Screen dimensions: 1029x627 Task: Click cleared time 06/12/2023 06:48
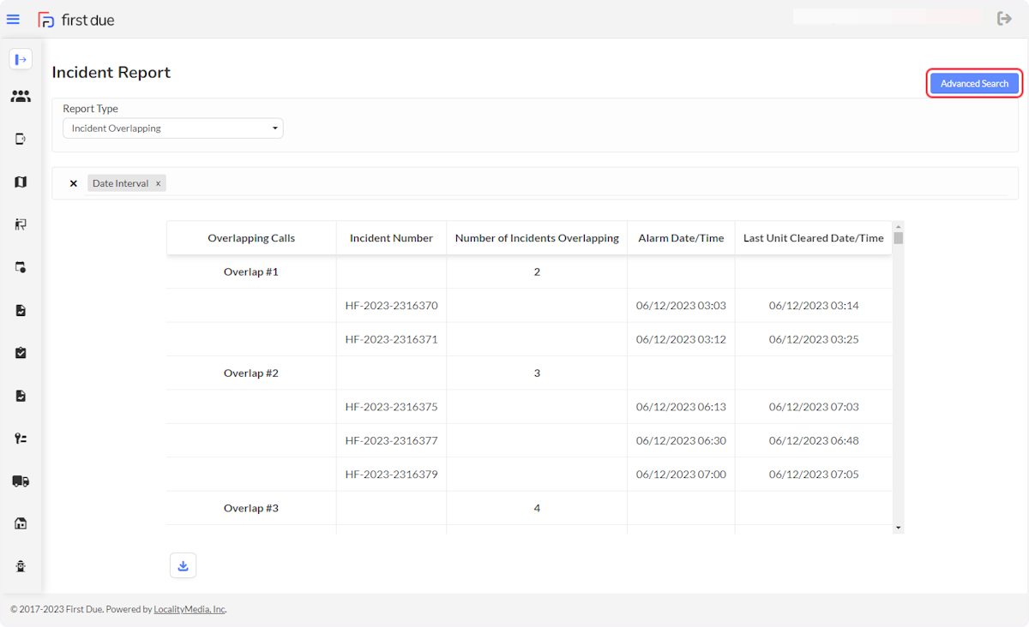814,440
